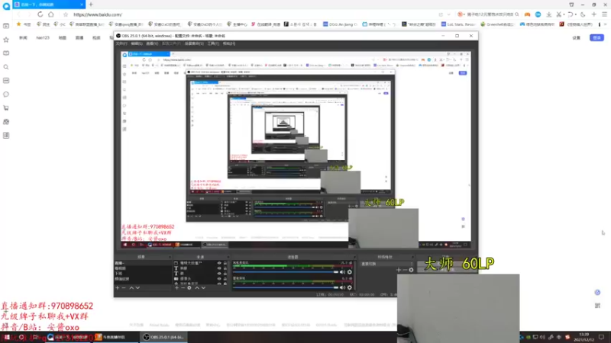Click the blue login button on Baidu
This screenshot has height=343, width=611.
pyautogui.click(x=596, y=37)
